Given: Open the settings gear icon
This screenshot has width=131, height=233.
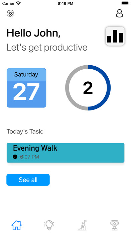Looking at the screenshot, I should click(10, 13).
